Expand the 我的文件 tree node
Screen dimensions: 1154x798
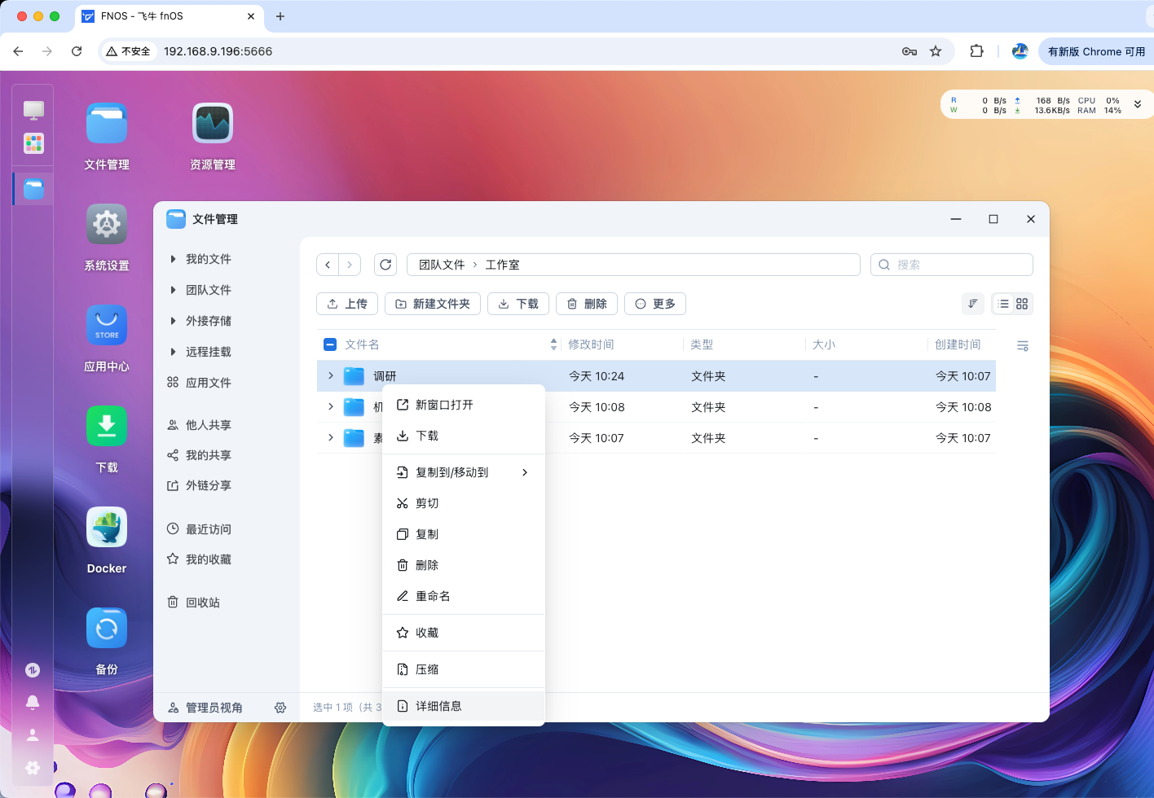click(x=173, y=259)
